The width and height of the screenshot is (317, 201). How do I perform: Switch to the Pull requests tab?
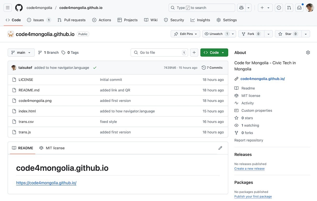[x=71, y=20]
